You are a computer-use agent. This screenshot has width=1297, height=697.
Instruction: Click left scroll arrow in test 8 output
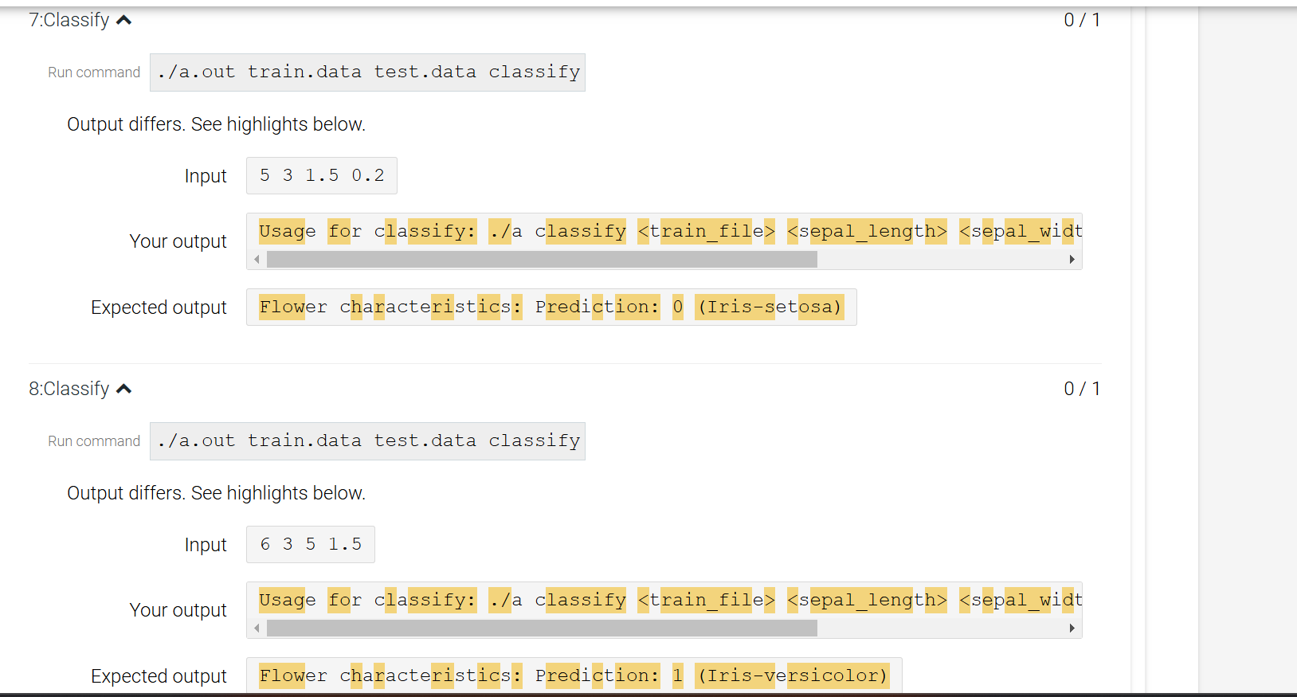tap(257, 628)
